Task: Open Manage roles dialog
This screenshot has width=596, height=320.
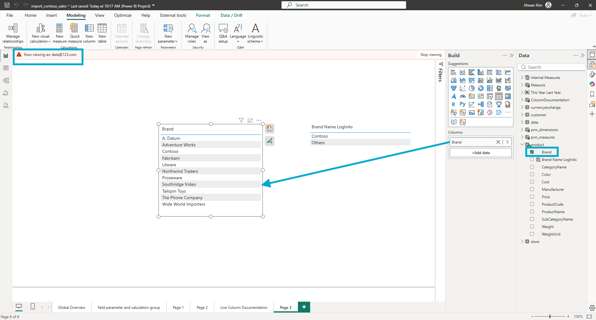Action: 192,34
